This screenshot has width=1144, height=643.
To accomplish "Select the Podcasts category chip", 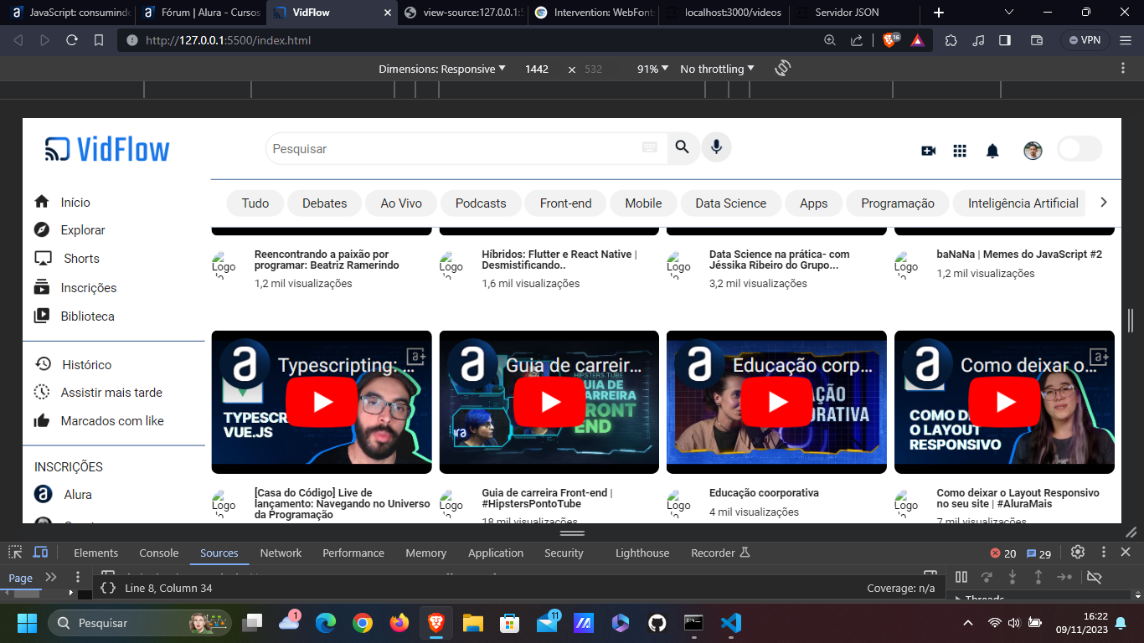I will (x=481, y=203).
